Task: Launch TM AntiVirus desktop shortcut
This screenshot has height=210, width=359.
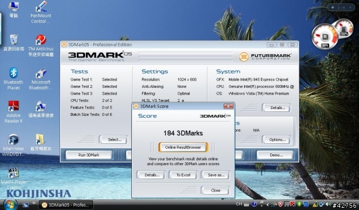Action: pyautogui.click(x=41, y=45)
